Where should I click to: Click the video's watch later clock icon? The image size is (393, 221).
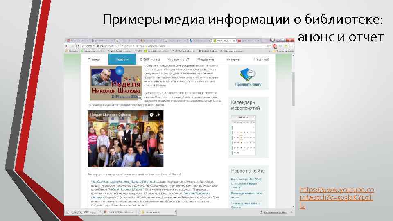(x=151, y=115)
